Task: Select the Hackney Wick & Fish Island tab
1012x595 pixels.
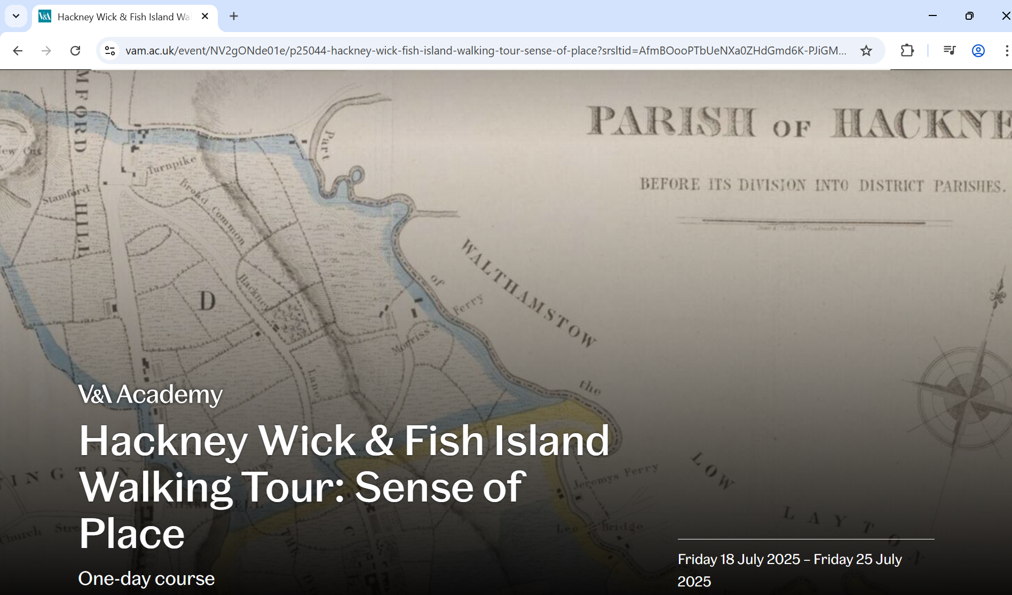Action: [123, 17]
